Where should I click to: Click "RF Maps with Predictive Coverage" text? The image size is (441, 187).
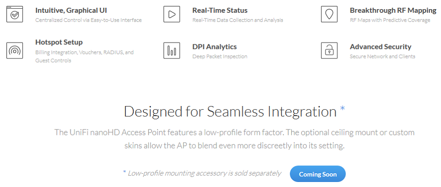(390, 20)
